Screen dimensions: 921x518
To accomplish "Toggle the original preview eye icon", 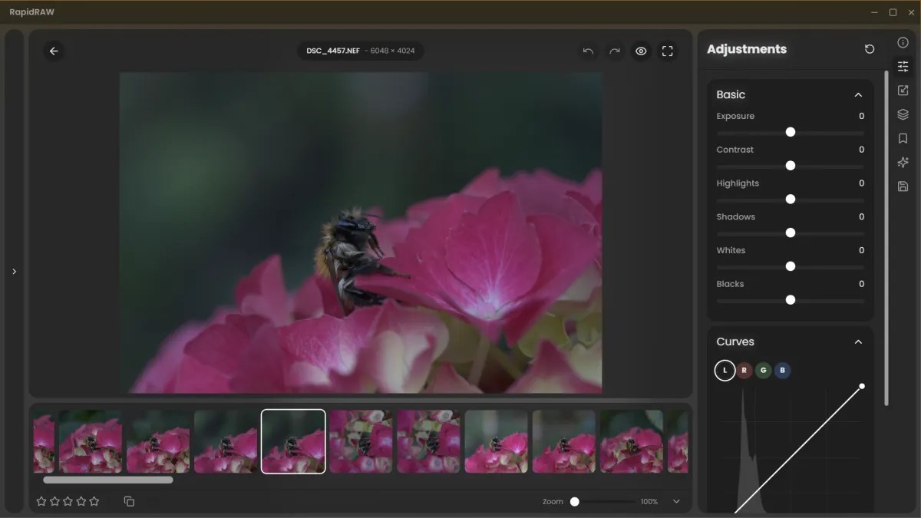I will [641, 51].
